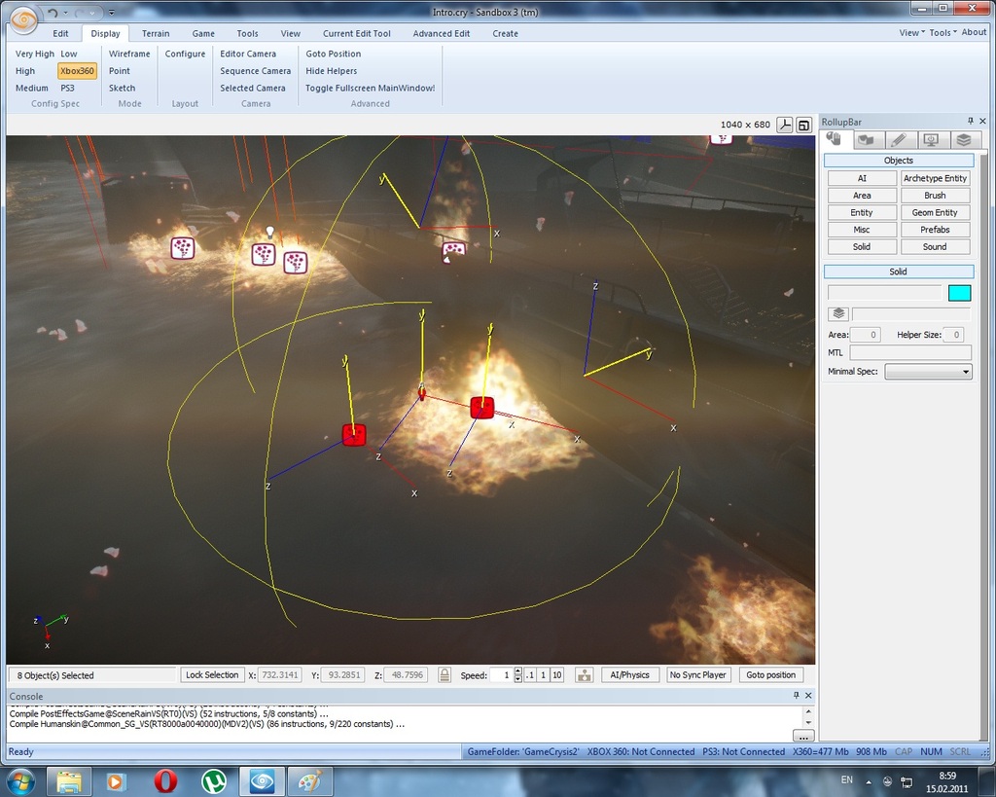The width and height of the screenshot is (996, 797).
Task: Switch to the Game ribbon tab
Action: [x=203, y=34]
